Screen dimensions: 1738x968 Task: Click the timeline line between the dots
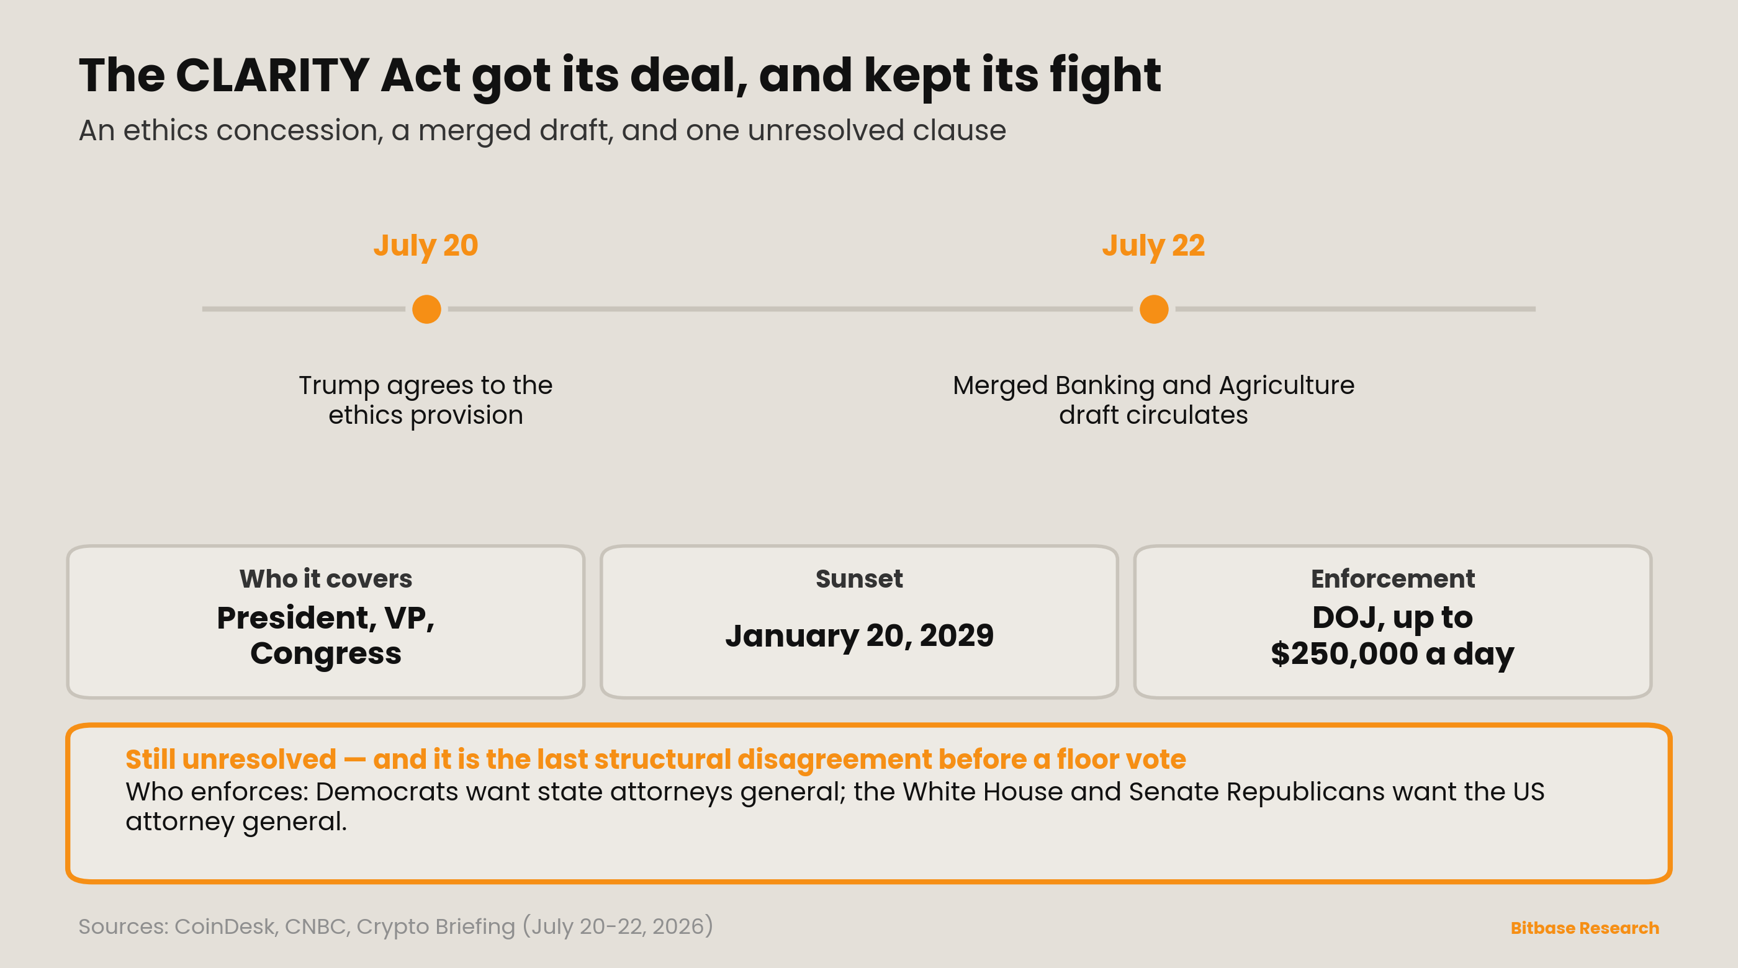pos(790,309)
